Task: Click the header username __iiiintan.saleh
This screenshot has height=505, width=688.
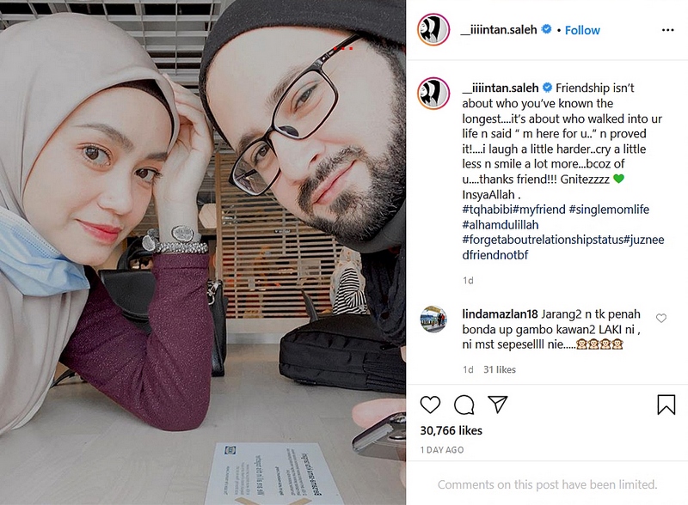Action: pyautogui.click(x=499, y=30)
